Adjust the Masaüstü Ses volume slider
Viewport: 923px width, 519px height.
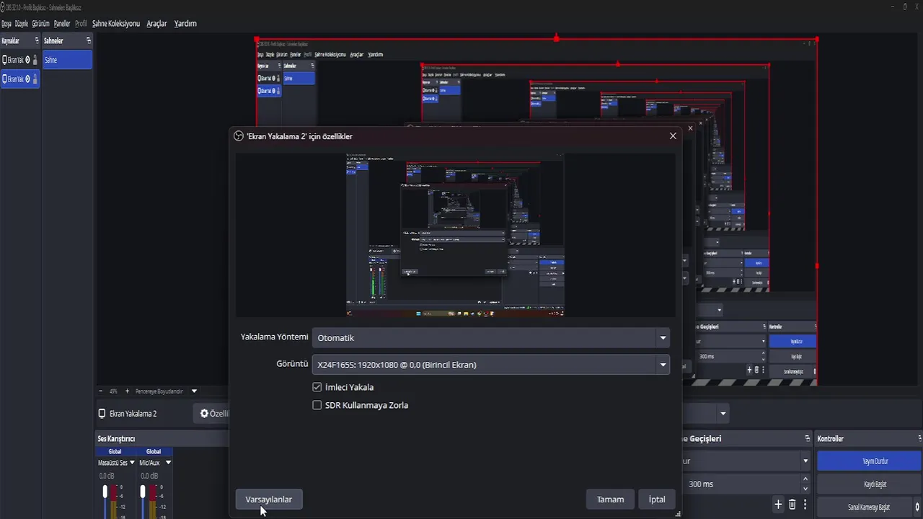105,492
